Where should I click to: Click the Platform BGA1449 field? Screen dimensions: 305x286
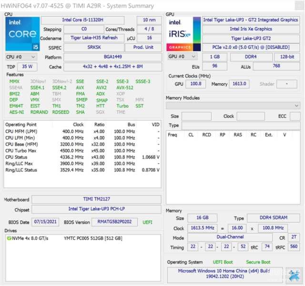[x=112, y=57]
